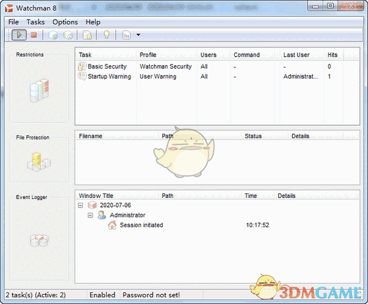Click the Details column header in File Protection
This screenshot has width=368, height=304.
click(316, 136)
